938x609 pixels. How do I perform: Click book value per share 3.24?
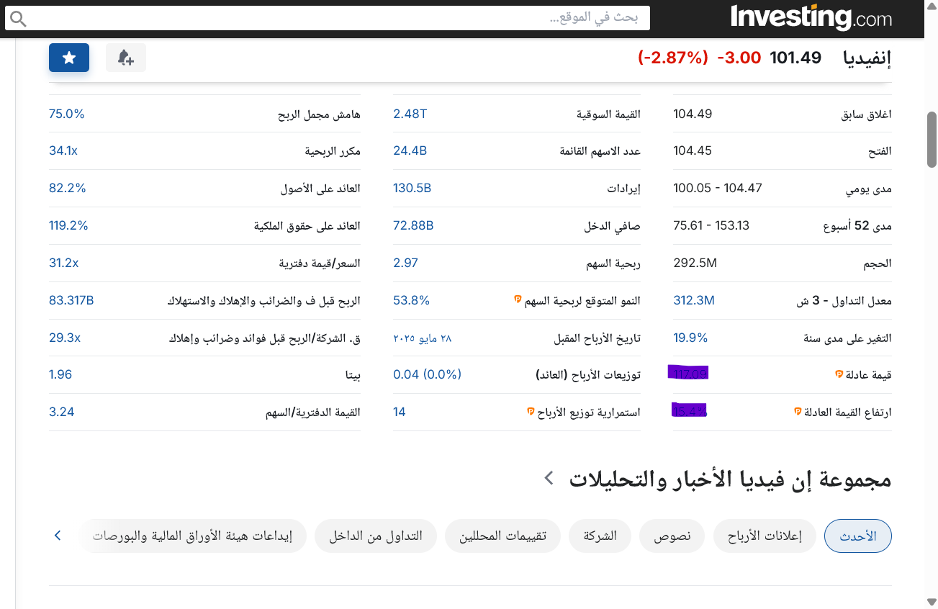point(62,412)
